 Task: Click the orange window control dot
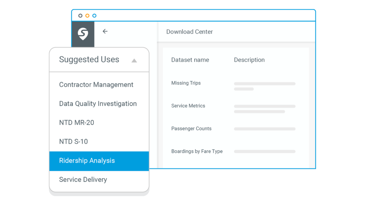pos(87,16)
